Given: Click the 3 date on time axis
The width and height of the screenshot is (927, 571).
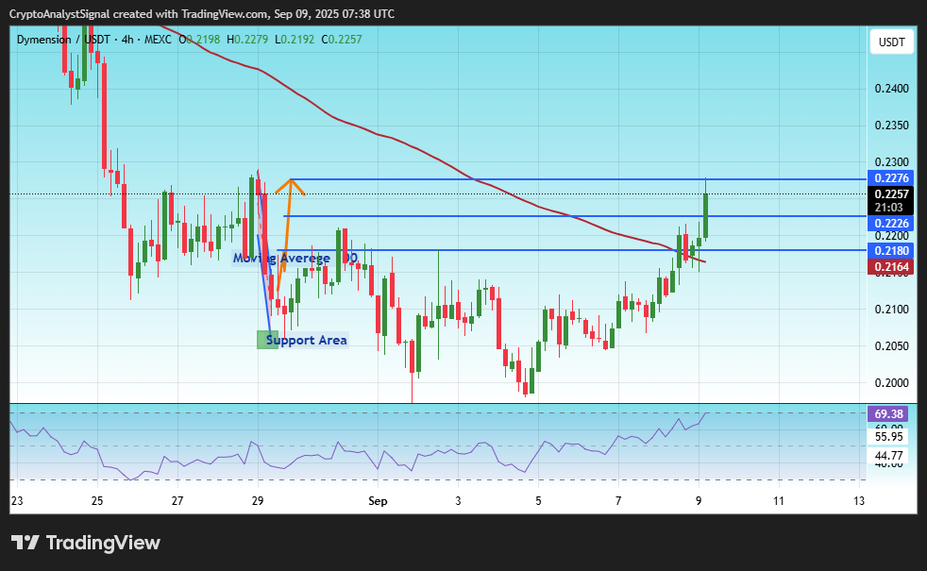Looking at the screenshot, I should point(458,500).
